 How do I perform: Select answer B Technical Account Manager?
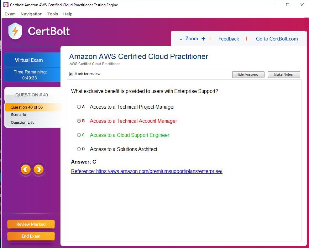click(x=79, y=121)
